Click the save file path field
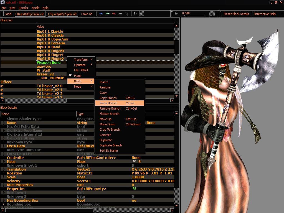 [x=63, y=14]
